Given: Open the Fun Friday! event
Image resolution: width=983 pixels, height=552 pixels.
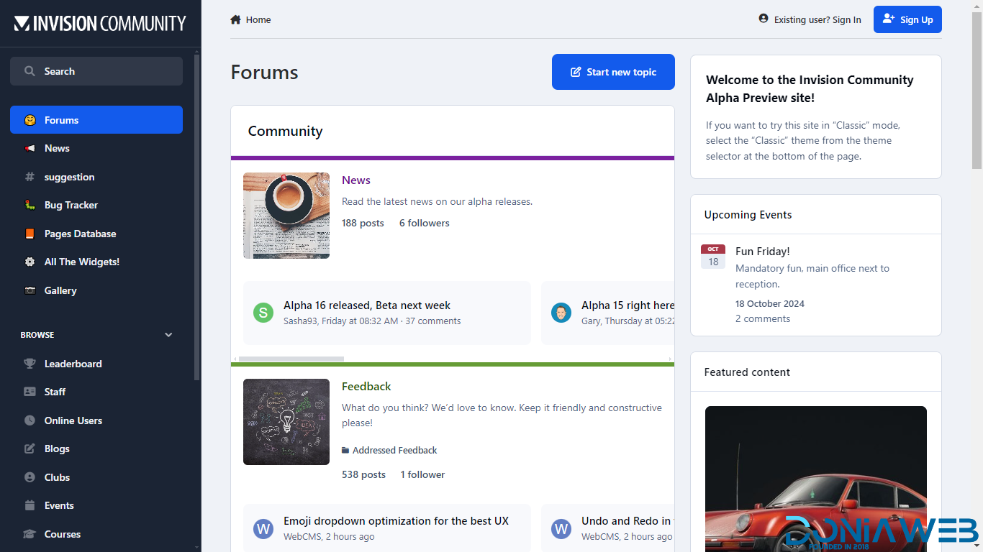Looking at the screenshot, I should 763,251.
